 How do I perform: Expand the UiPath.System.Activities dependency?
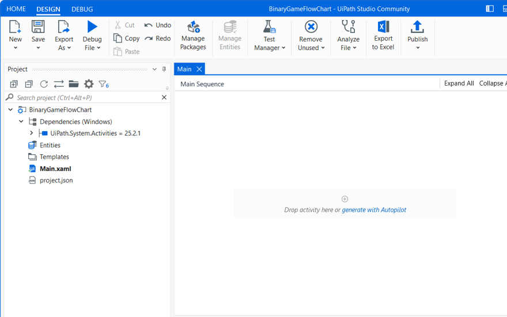(31, 133)
